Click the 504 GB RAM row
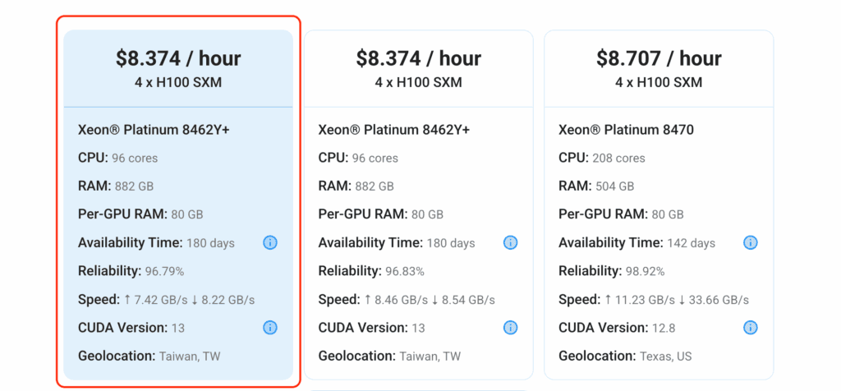This screenshot has height=391, width=841. pyautogui.click(x=595, y=186)
